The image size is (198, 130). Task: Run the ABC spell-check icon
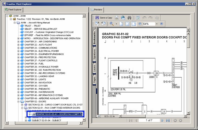[x=138, y=18]
